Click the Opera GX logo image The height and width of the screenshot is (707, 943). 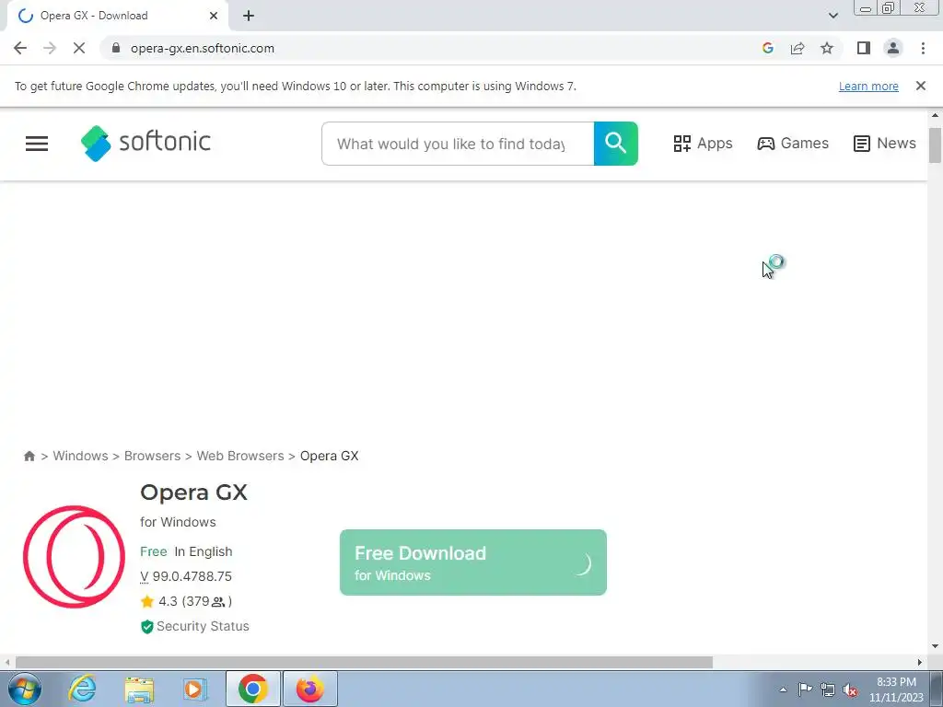tap(74, 557)
